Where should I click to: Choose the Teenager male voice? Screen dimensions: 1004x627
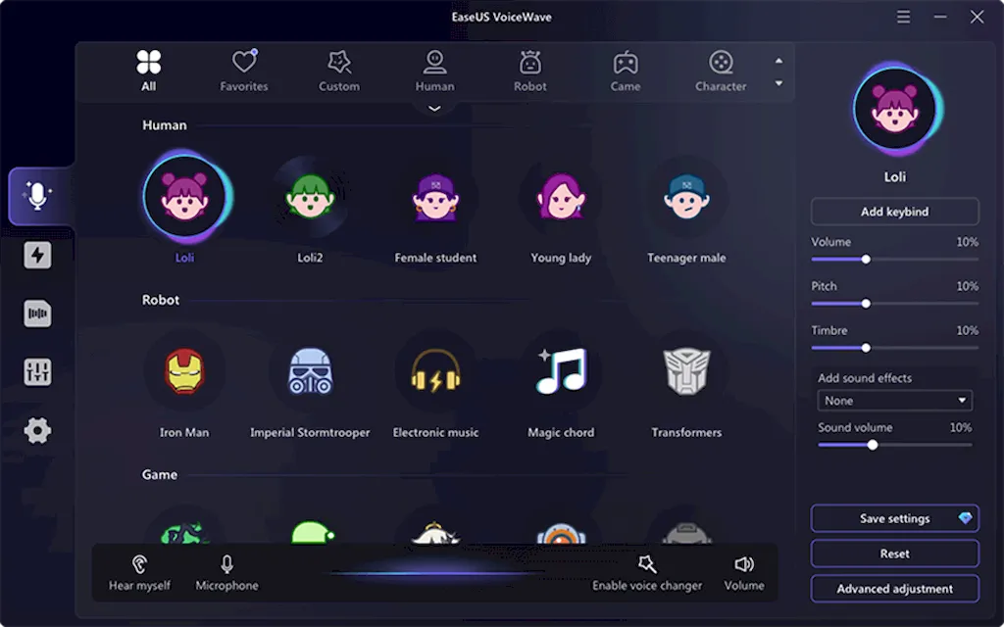[686, 197]
